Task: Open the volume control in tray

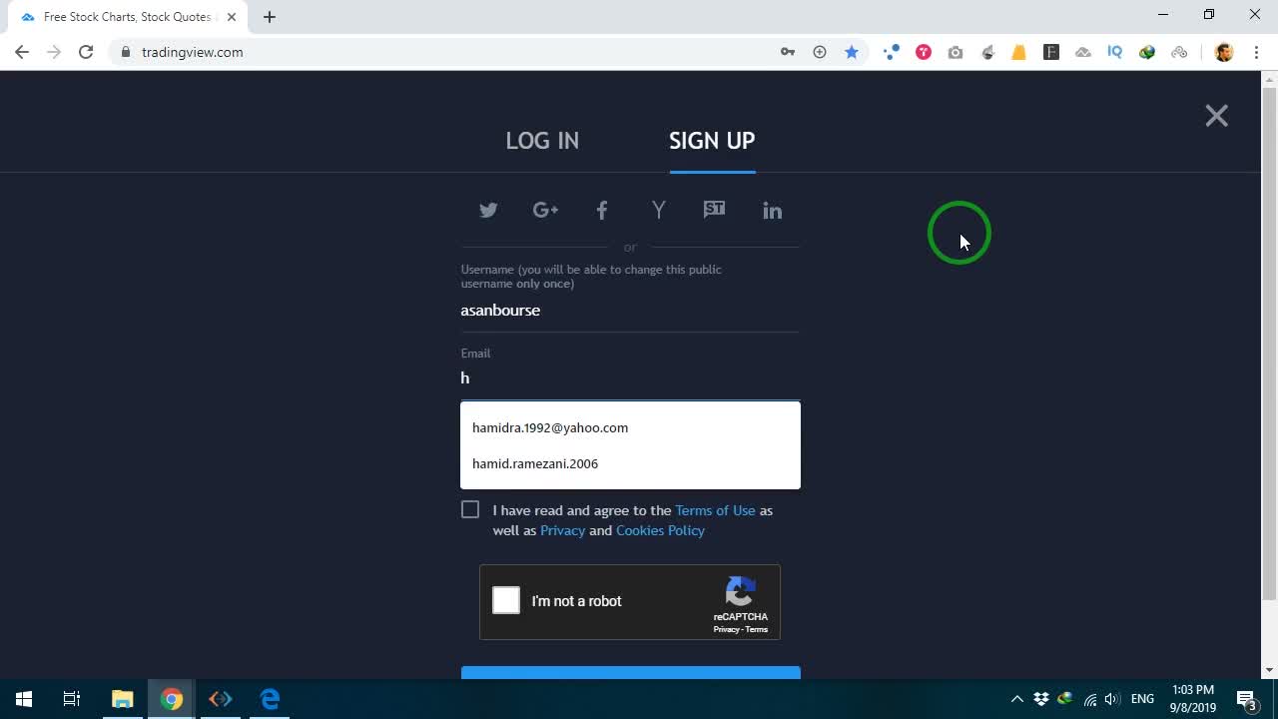Action: pos(1112,699)
